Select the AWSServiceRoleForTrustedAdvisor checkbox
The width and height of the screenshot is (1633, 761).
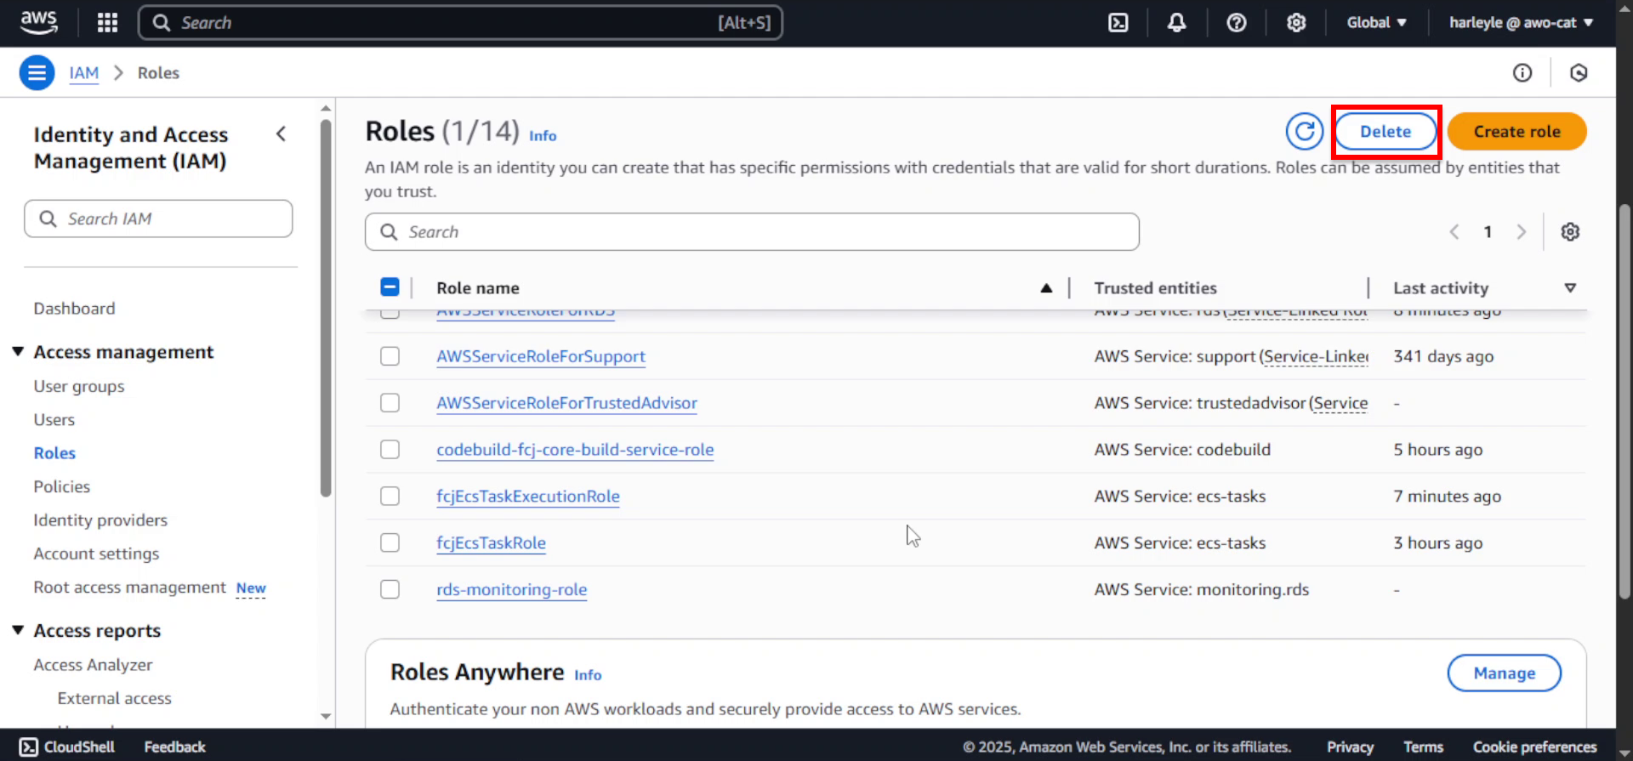[390, 403]
